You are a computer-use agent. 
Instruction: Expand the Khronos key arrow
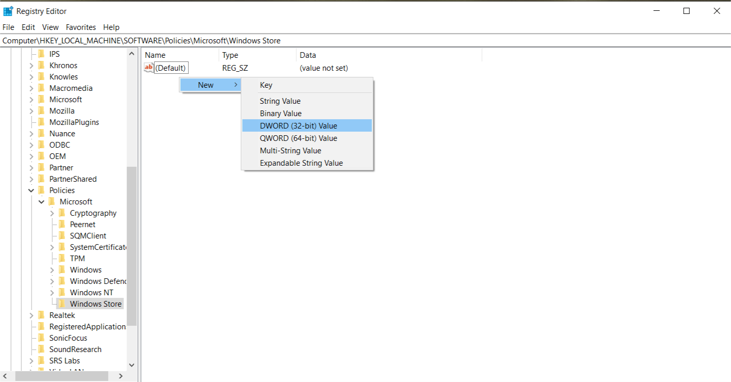click(x=31, y=66)
